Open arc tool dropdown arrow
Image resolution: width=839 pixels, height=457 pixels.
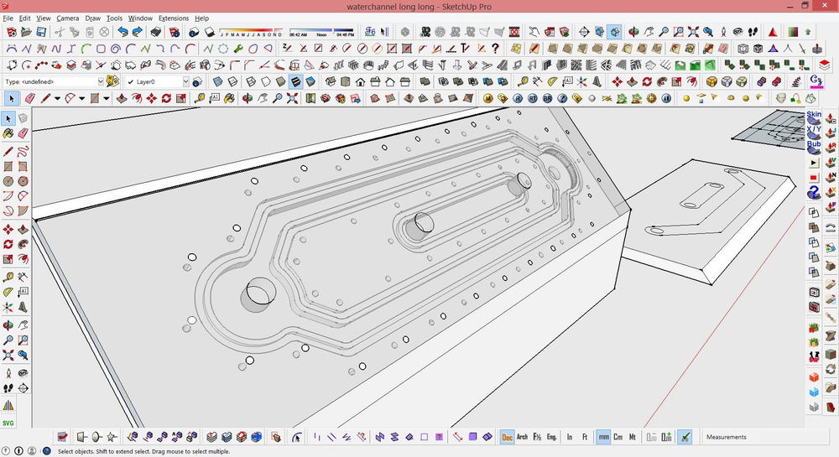81,99
